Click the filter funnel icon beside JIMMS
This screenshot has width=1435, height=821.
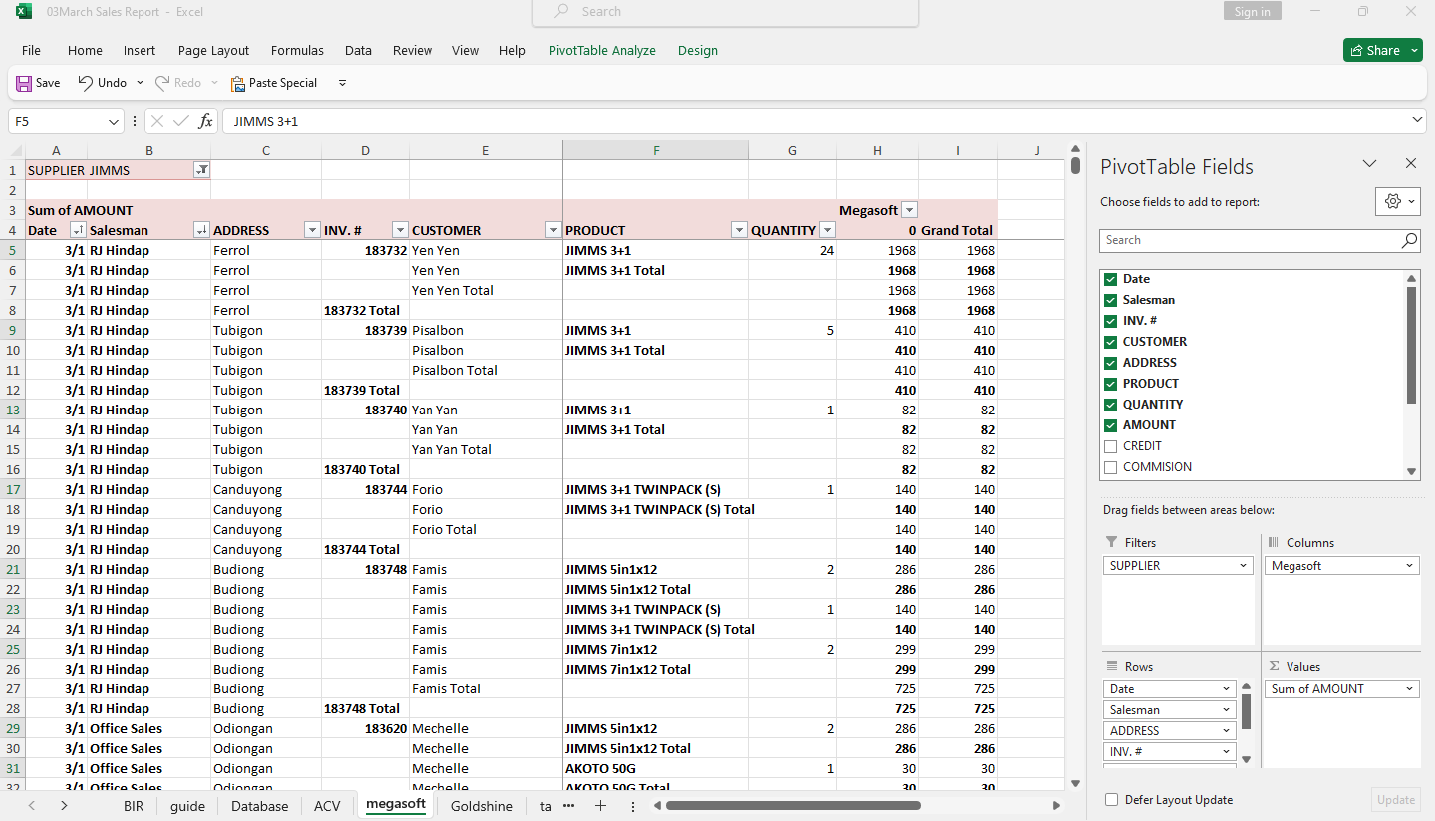click(x=201, y=170)
